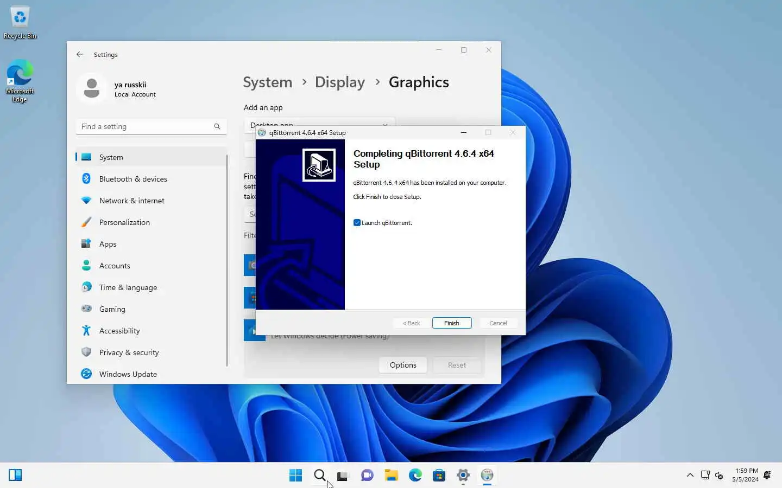Click the network tray icon

tap(705, 475)
